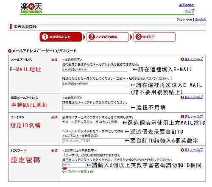Click step 2 入力内容の確認 tab
The width and height of the screenshot is (212, 187).
click(x=108, y=37)
